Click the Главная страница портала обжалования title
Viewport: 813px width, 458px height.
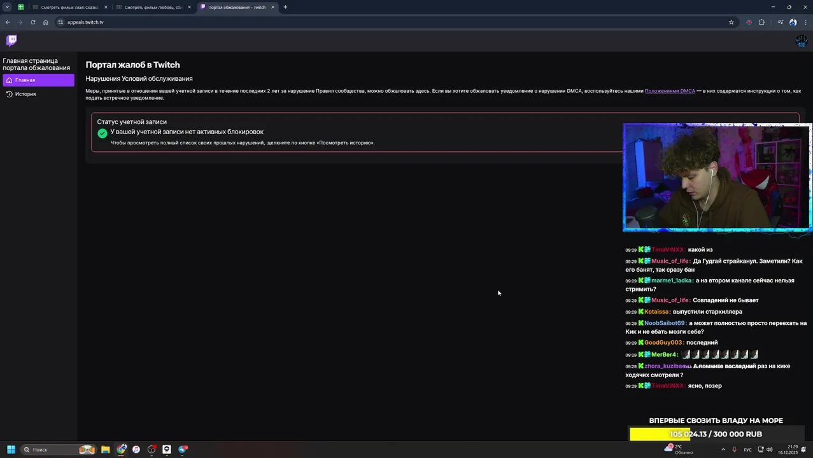36,64
